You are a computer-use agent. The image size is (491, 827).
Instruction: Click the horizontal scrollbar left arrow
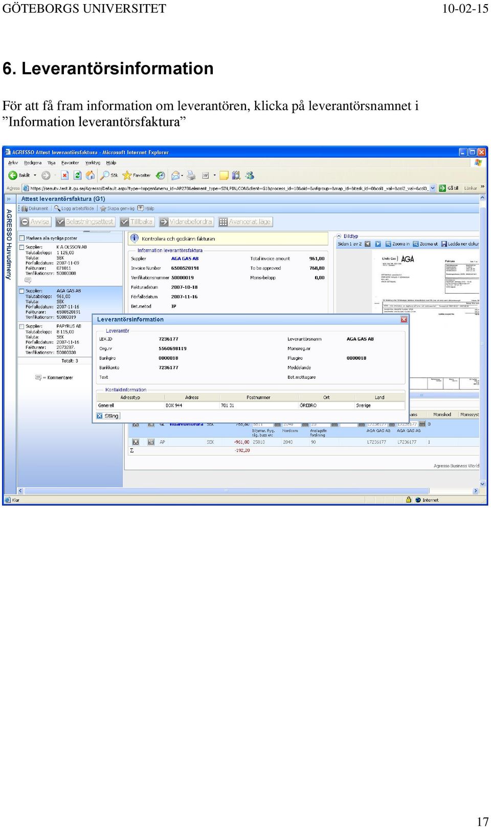coord(20,491)
